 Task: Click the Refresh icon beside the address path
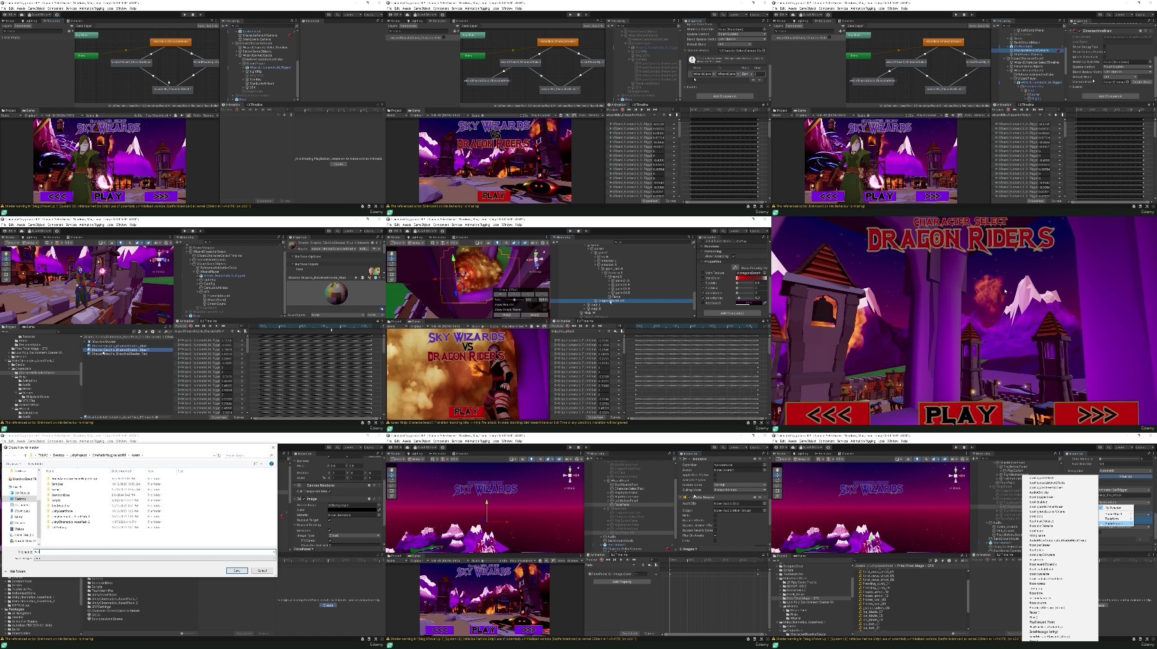point(219,455)
